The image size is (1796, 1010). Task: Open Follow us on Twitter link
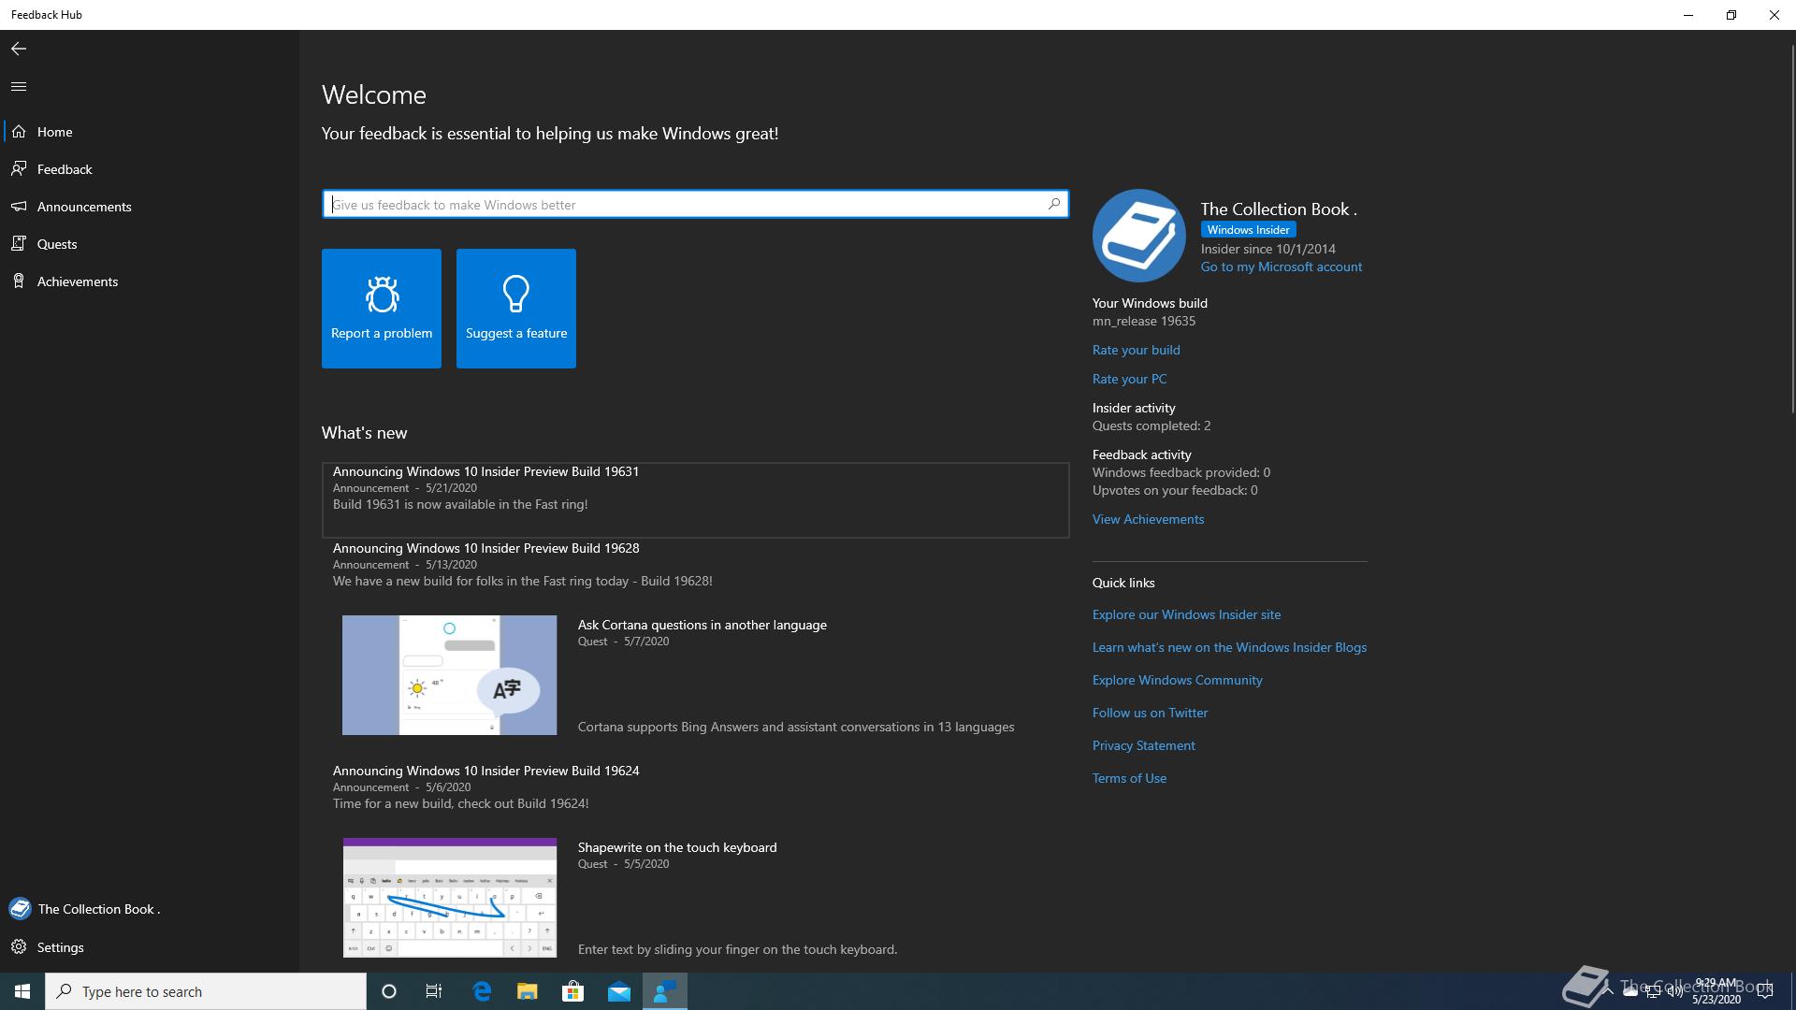click(1150, 713)
